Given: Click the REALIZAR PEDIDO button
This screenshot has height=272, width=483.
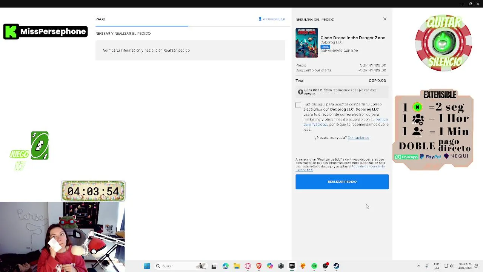Looking at the screenshot, I should [342, 182].
